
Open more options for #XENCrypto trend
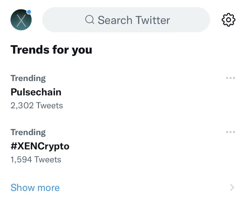coord(230,132)
